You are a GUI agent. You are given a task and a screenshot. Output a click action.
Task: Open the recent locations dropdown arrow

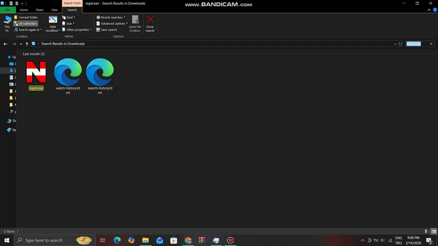(x=21, y=44)
